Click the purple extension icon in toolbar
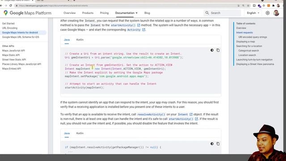 coord(259,6)
